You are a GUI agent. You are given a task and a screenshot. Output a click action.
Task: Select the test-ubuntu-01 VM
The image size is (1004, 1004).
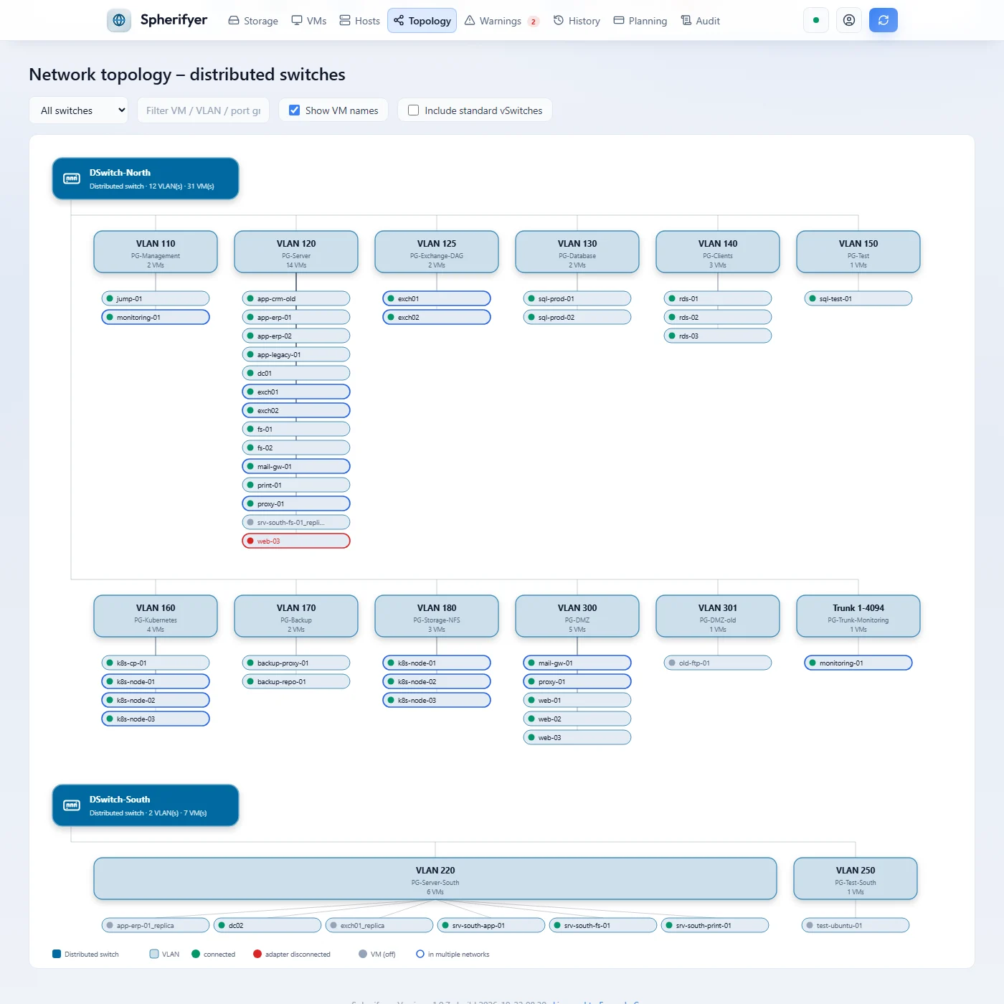[x=856, y=925]
